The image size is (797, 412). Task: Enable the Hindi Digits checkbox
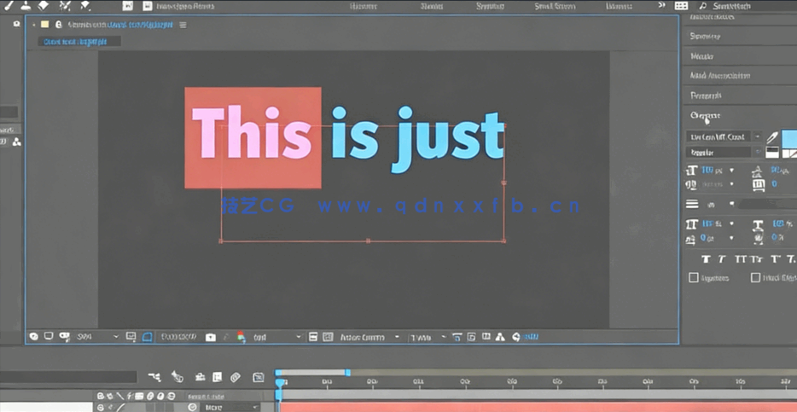point(755,277)
